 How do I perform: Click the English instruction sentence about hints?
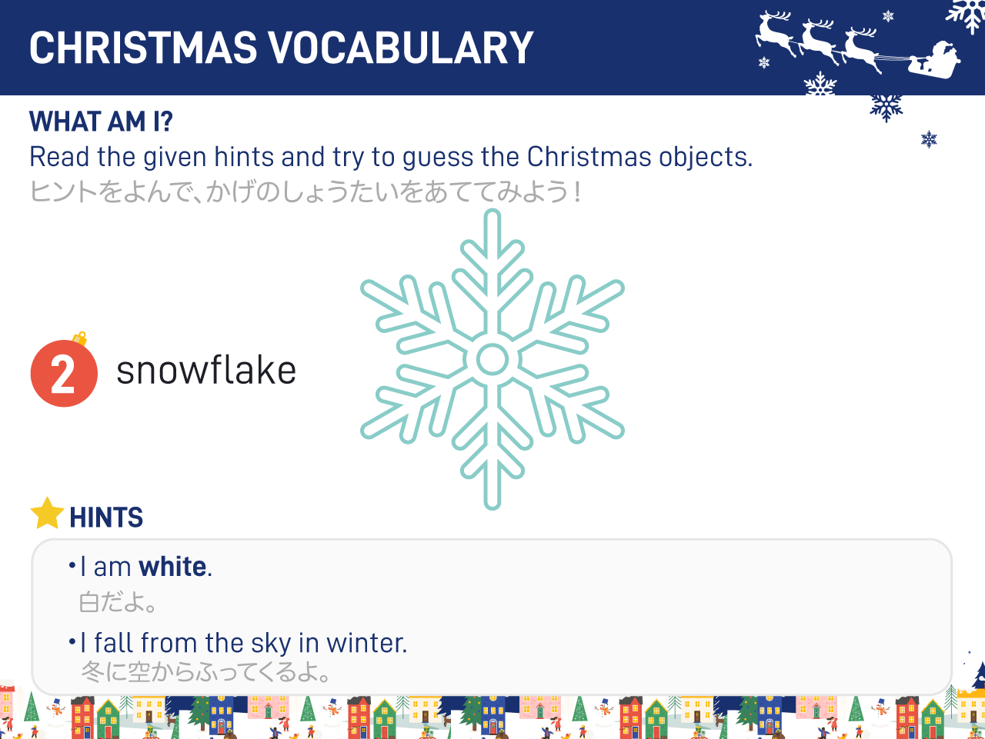point(391,157)
